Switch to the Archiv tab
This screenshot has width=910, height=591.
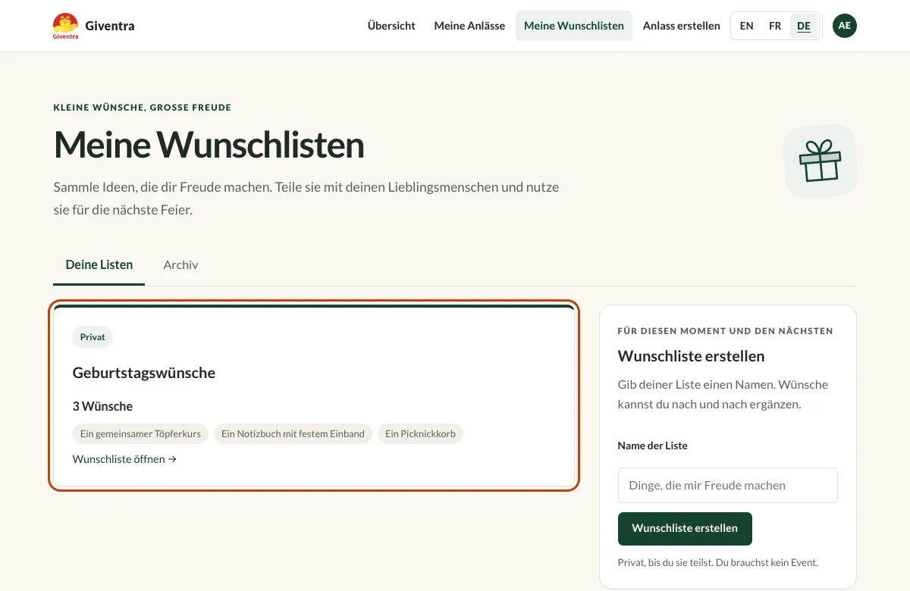(x=180, y=265)
